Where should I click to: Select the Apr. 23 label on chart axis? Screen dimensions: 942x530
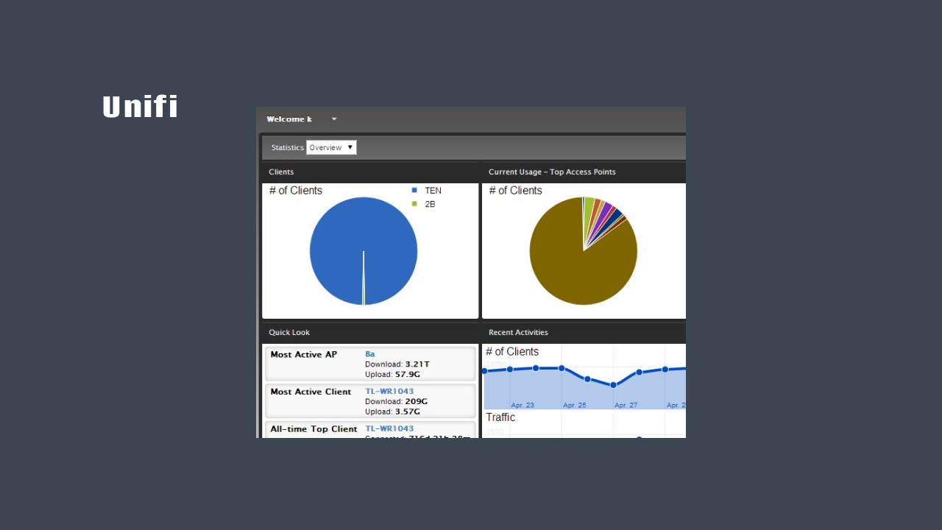pos(523,405)
